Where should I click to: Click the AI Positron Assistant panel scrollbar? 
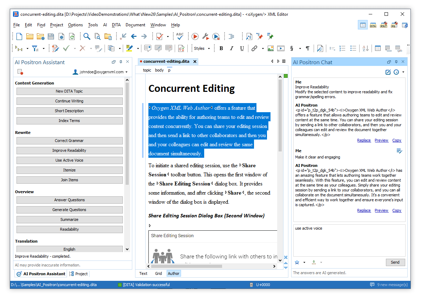[x=127, y=133]
